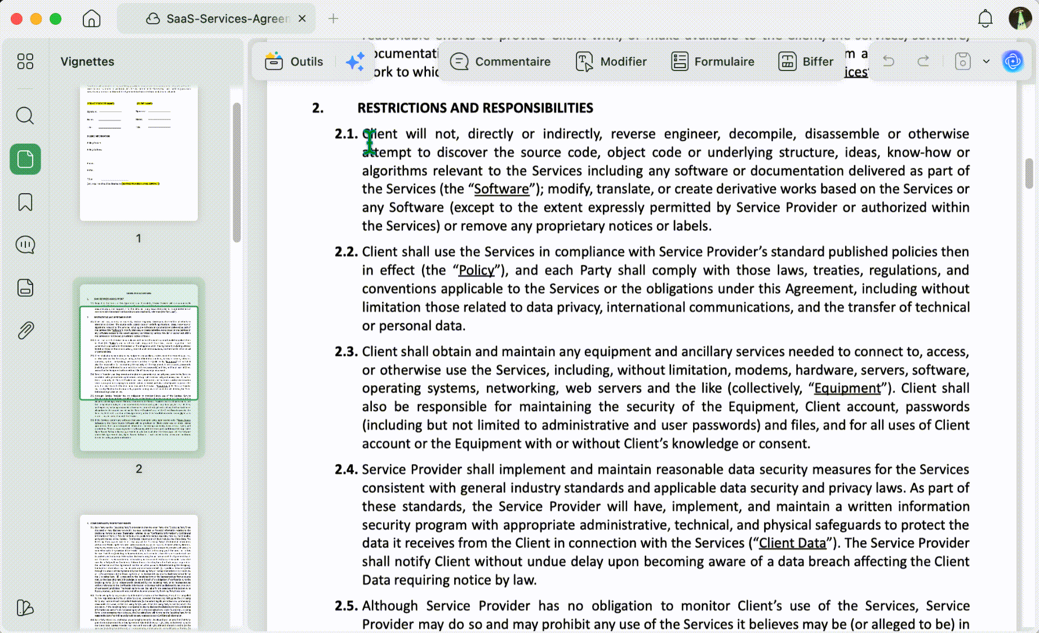Click the "Vignettes" panel title
The image size is (1039, 633).
point(87,61)
